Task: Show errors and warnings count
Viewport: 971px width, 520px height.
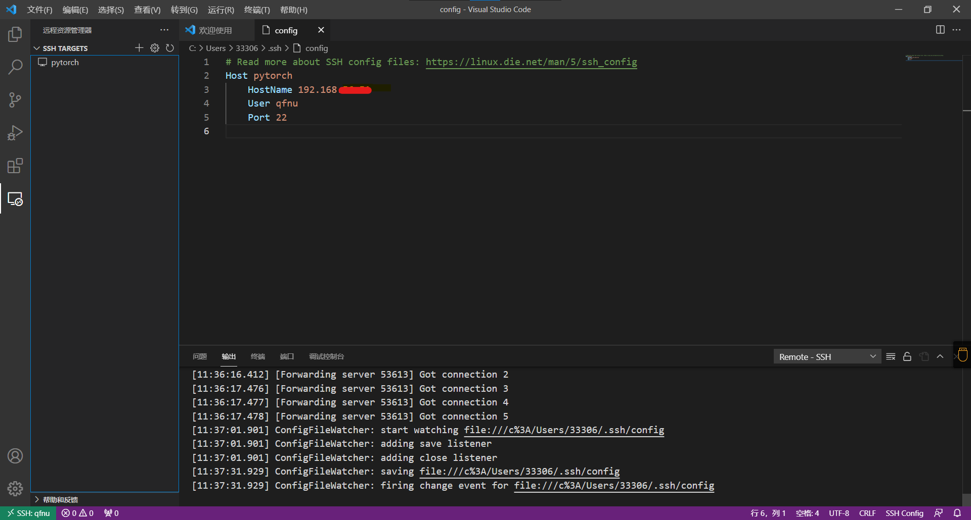Action: coord(78,513)
